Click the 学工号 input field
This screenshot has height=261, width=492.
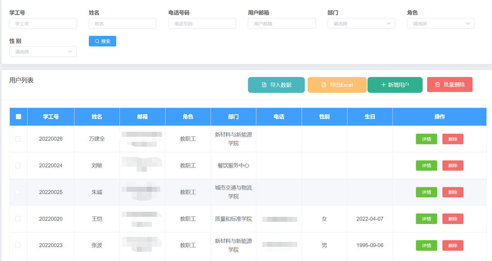(43, 23)
